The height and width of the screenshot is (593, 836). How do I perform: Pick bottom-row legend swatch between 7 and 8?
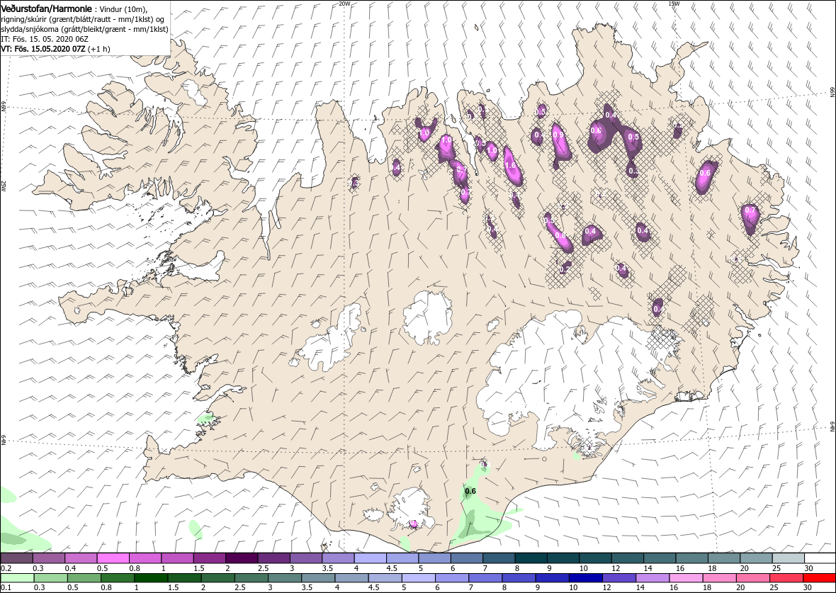[x=485, y=578]
